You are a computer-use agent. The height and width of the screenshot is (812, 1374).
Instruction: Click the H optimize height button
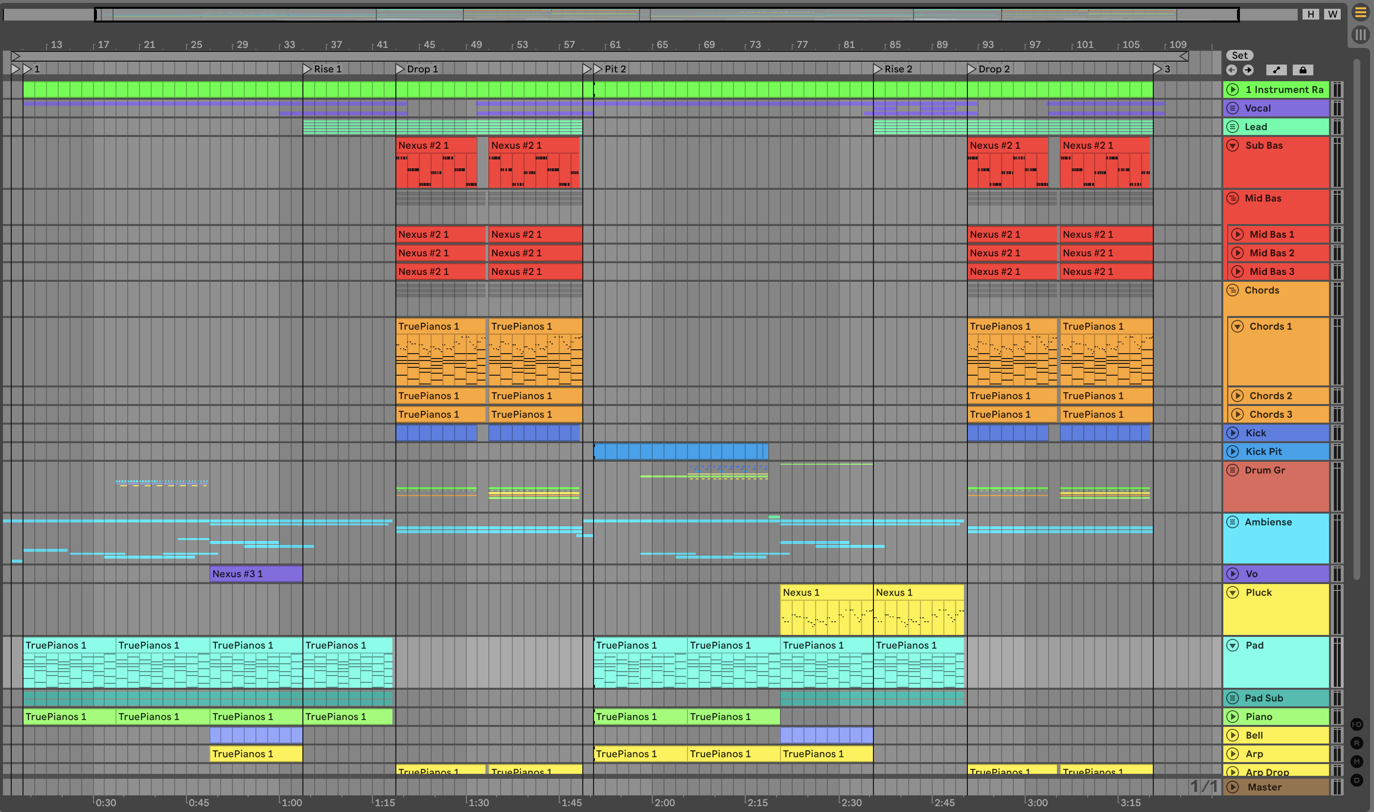1310,14
